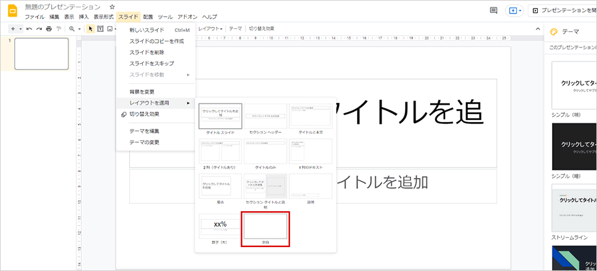Image resolution: width=597 pixels, height=271 pixels.
Task: Choose スライドのコピーを作成 menu entry
Action: [x=156, y=41]
